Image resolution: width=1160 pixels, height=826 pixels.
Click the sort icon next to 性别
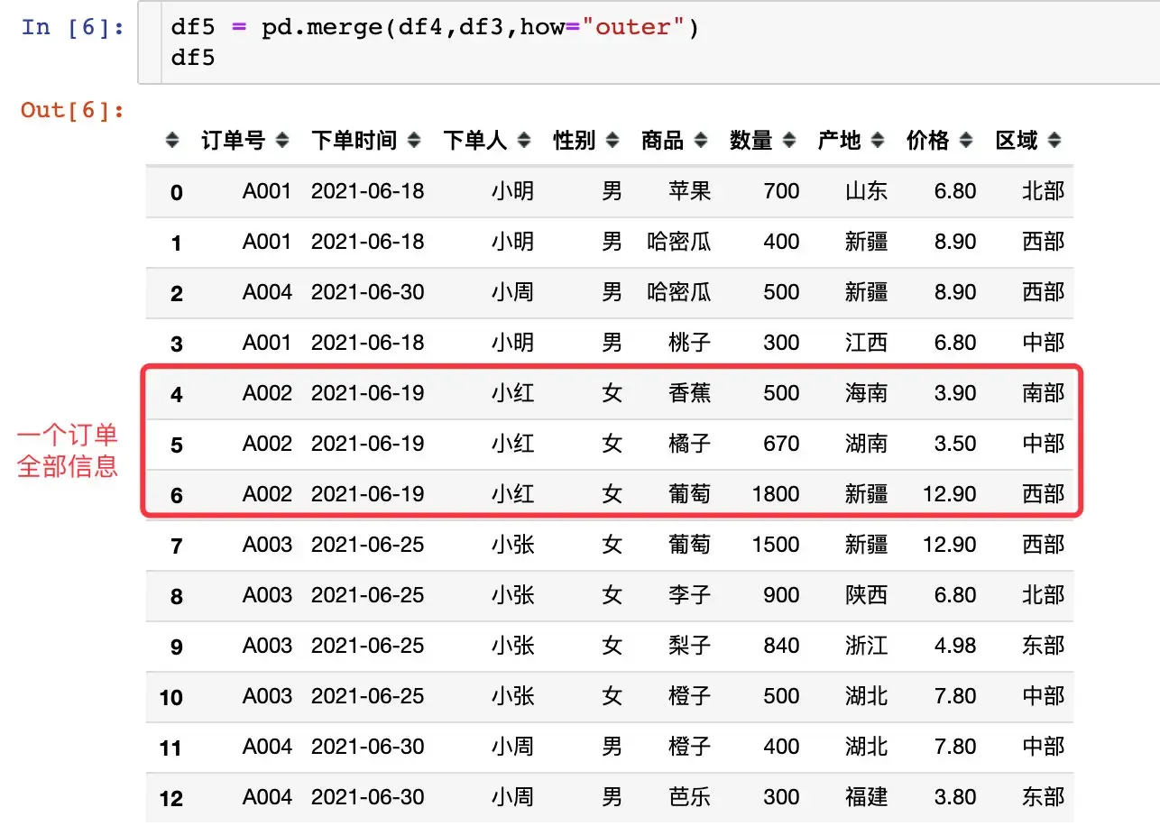(614, 140)
